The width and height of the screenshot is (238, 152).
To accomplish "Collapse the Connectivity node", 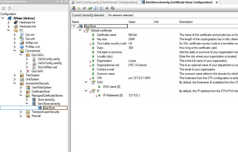I will click(x=14, y=51).
